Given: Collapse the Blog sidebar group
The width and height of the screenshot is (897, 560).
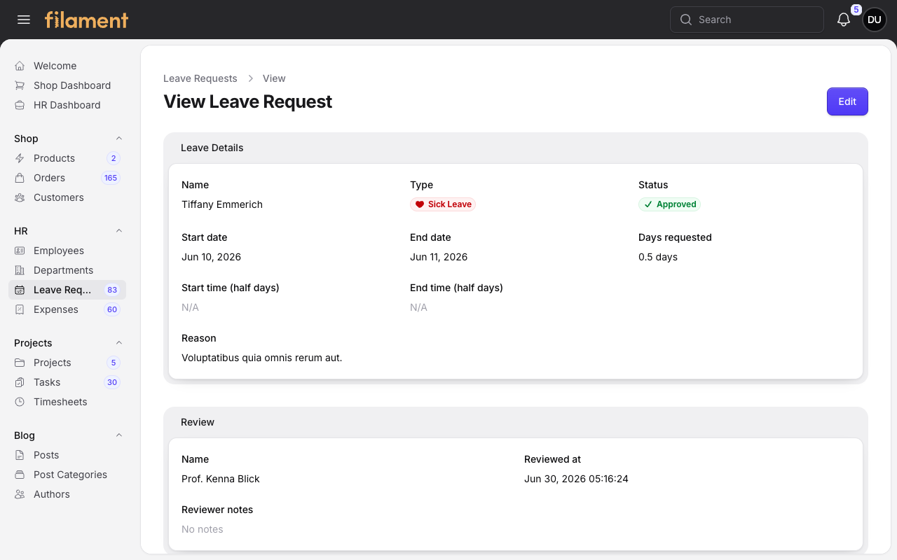Looking at the screenshot, I should (x=119, y=435).
